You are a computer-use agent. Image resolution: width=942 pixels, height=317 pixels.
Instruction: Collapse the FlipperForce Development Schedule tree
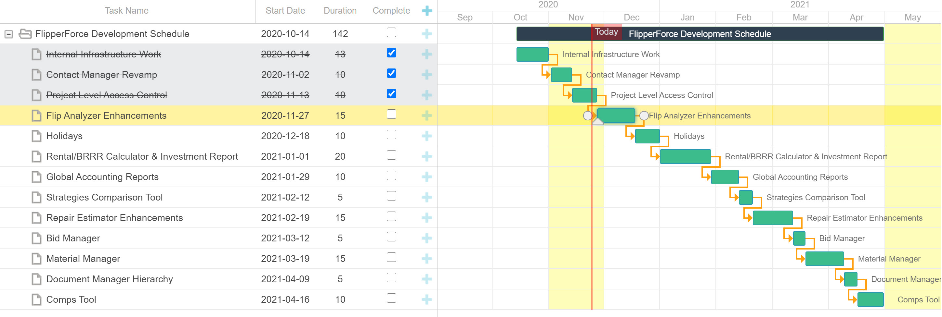click(9, 34)
